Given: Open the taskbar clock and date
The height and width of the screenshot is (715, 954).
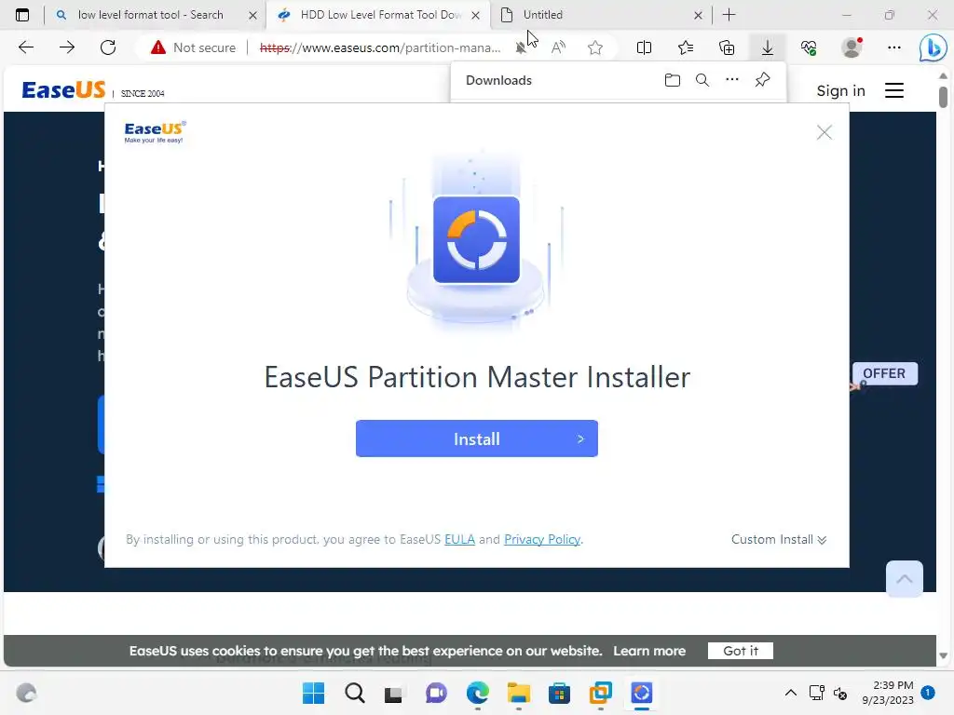Looking at the screenshot, I should coord(888,693).
